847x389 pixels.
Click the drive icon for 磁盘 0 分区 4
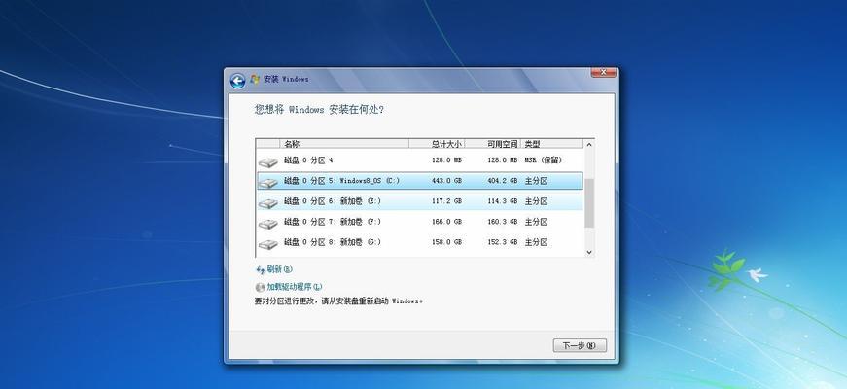[x=268, y=161]
